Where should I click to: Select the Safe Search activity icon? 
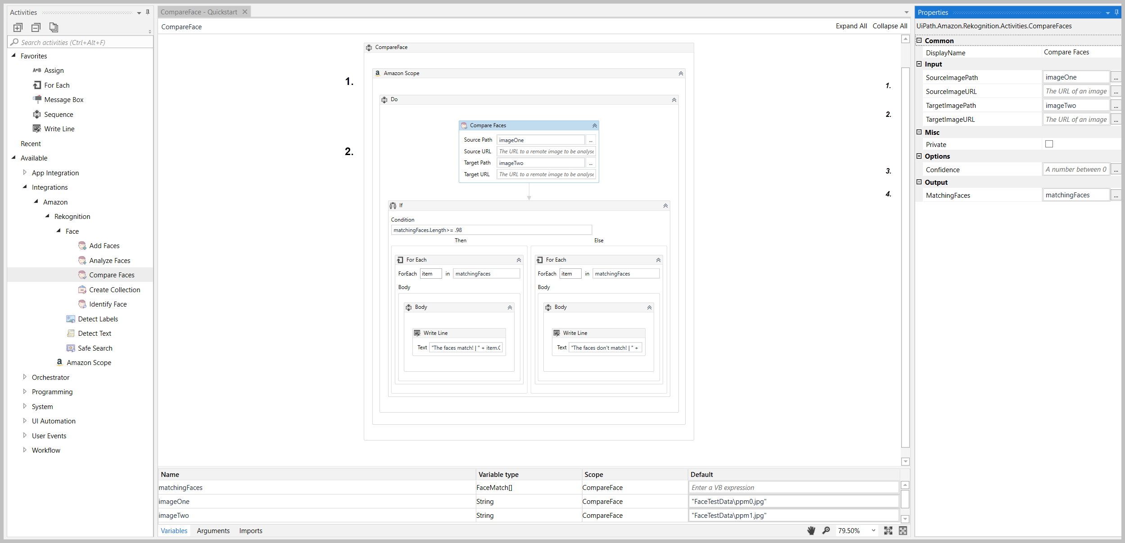pos(71,348)
